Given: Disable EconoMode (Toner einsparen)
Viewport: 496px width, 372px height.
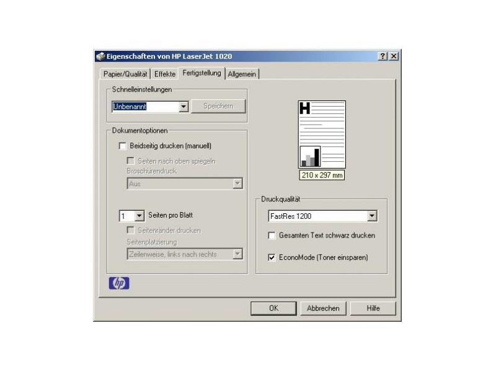Looking at the screenshot, I should [272, 257].
